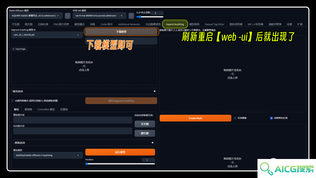Refresh the external VAE model list
Viewport: 316px width, 178px height.
point(131,16)
